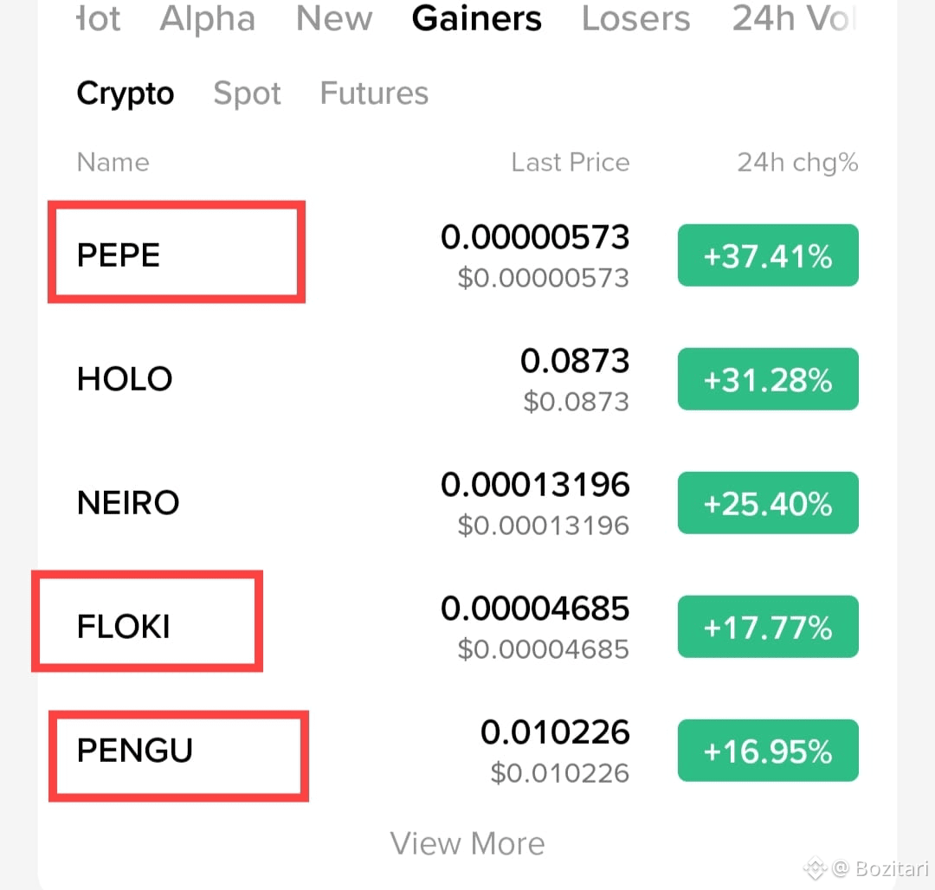Select the Futures filter

pos(374,94)
